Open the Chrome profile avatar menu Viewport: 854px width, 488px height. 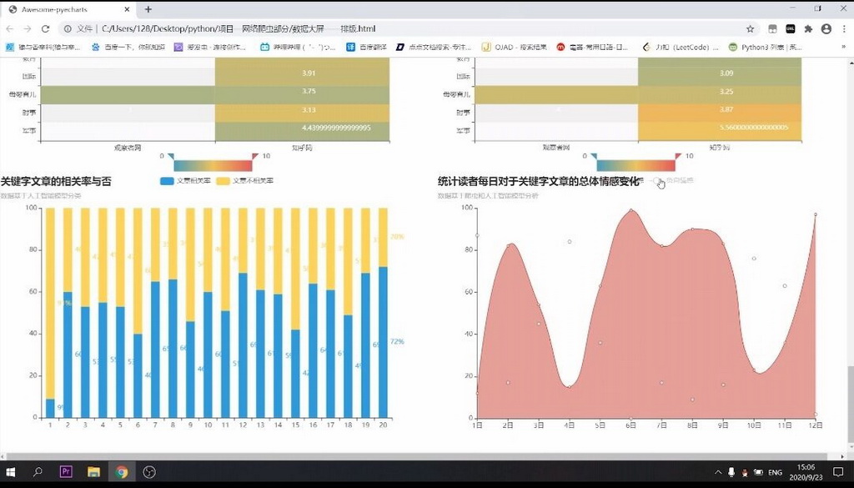click(826, 28)
